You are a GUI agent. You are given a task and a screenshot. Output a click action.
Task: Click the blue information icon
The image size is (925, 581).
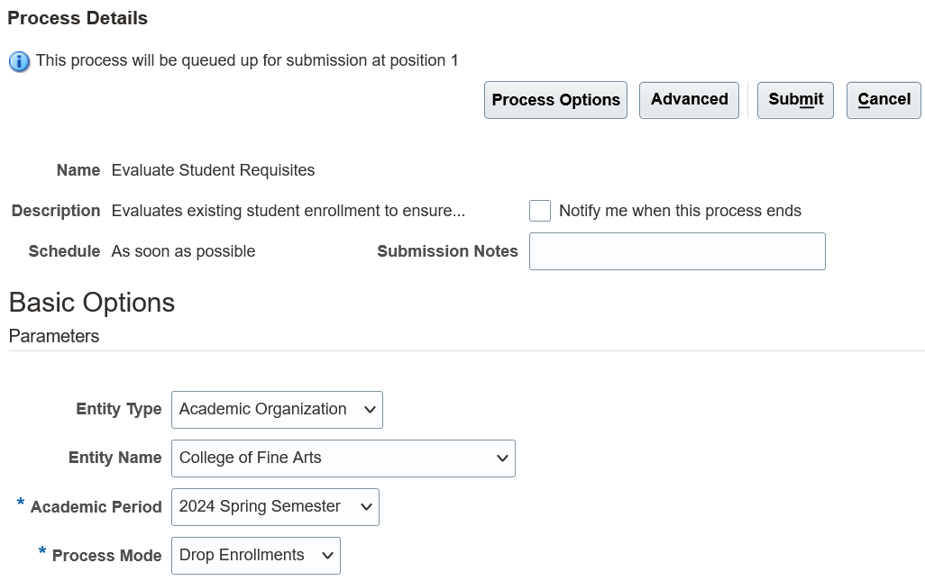(x=19, y=61)
